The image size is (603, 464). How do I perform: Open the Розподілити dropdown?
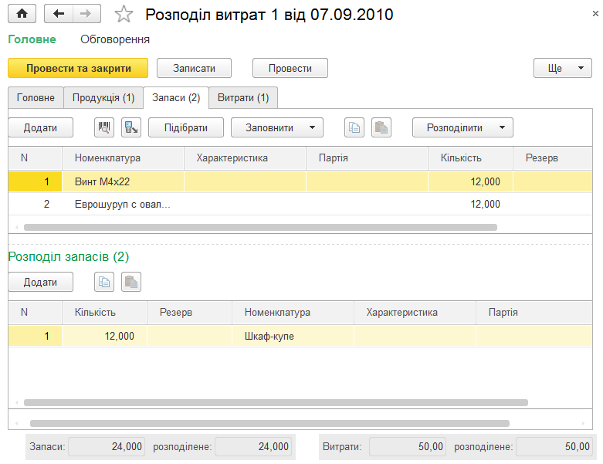point(462,127)
